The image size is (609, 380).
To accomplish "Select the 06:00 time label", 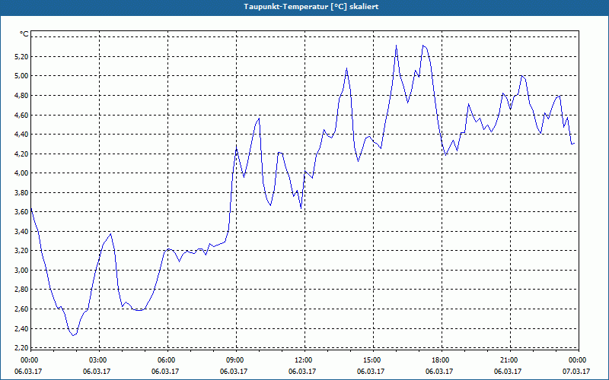I will tap(167, 360).
